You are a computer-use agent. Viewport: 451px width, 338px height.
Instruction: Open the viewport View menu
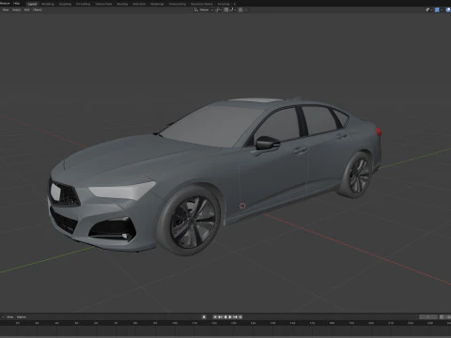coord(6,9)
